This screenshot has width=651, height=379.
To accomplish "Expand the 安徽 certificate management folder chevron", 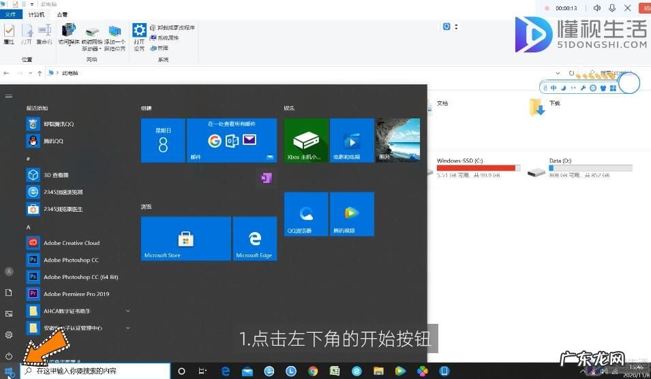I will 128,328.
